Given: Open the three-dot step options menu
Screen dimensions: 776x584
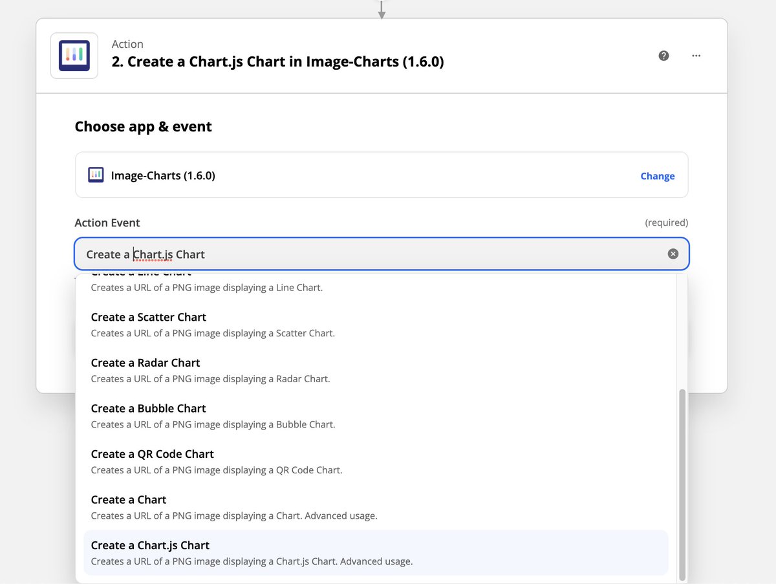Looking at the screenshot, I should pyautogui.click(x=696, y=56).
